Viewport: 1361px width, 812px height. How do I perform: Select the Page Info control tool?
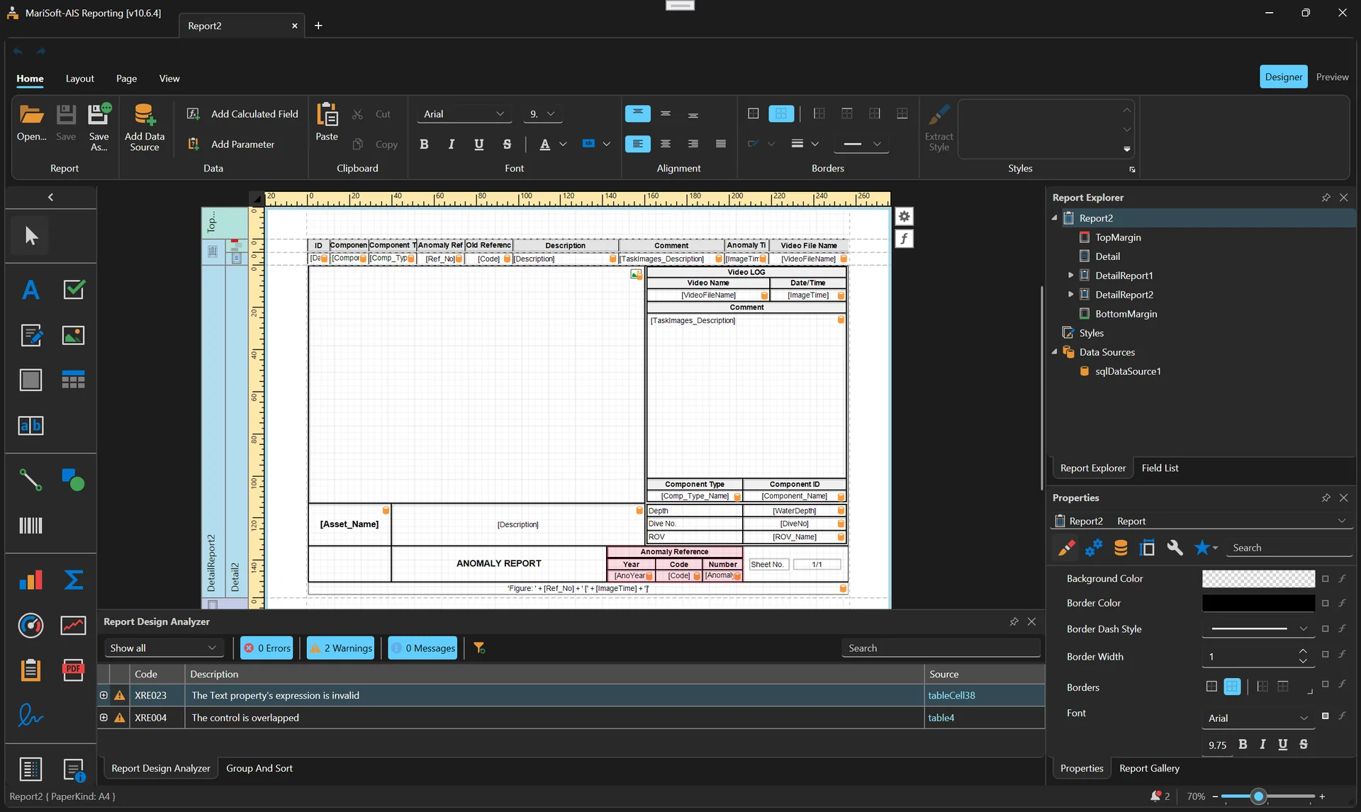[x=73, y=769]
